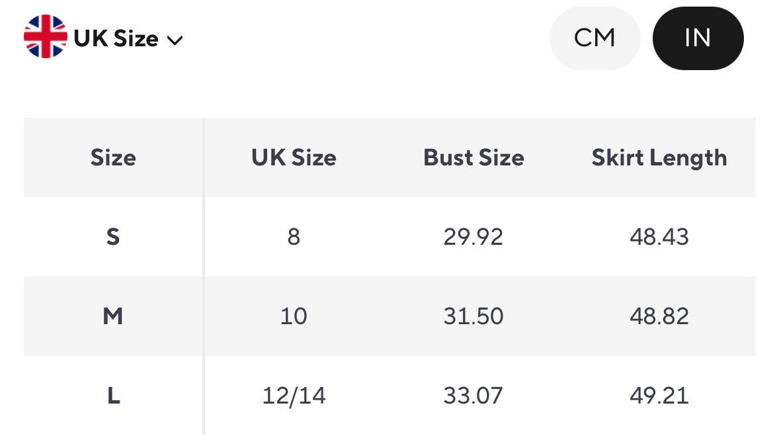Click bust size value 31.50
Viewport: 779px width, 436px height.
[x=473, y=316]
